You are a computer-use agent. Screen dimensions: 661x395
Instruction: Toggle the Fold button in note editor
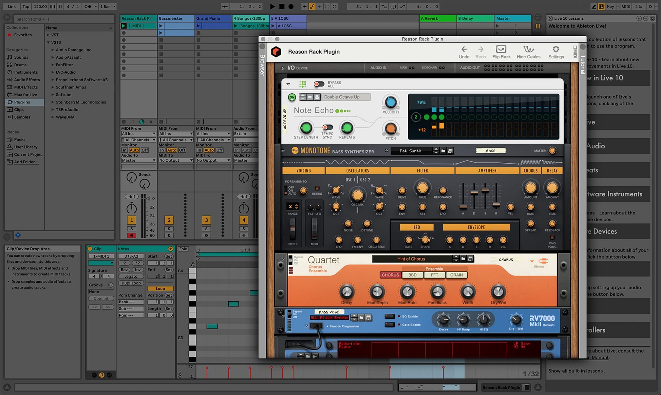point(183,249)
